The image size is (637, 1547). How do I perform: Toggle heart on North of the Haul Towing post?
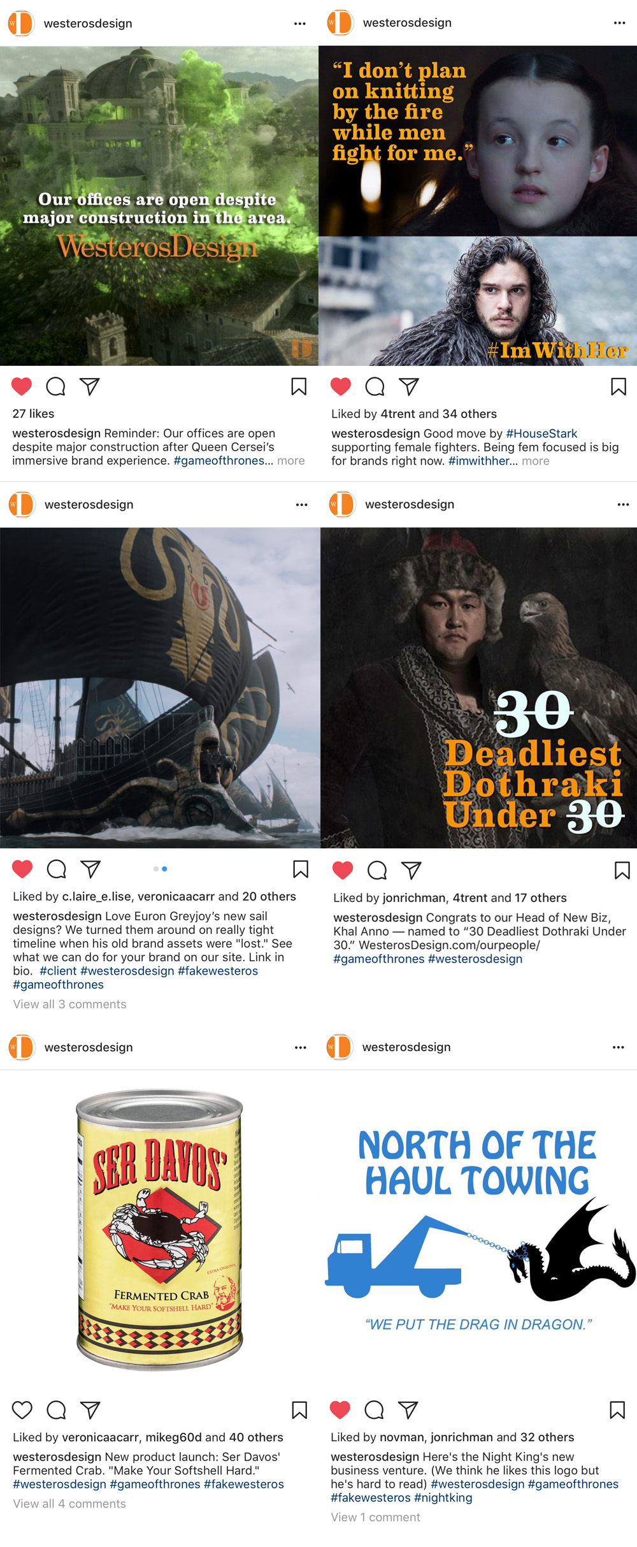coord(340,1409)
